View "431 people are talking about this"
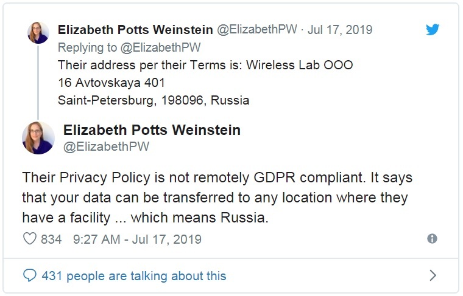Image resolution: width=463 pixels, height=296 pixels. click(x=133, y=275)
